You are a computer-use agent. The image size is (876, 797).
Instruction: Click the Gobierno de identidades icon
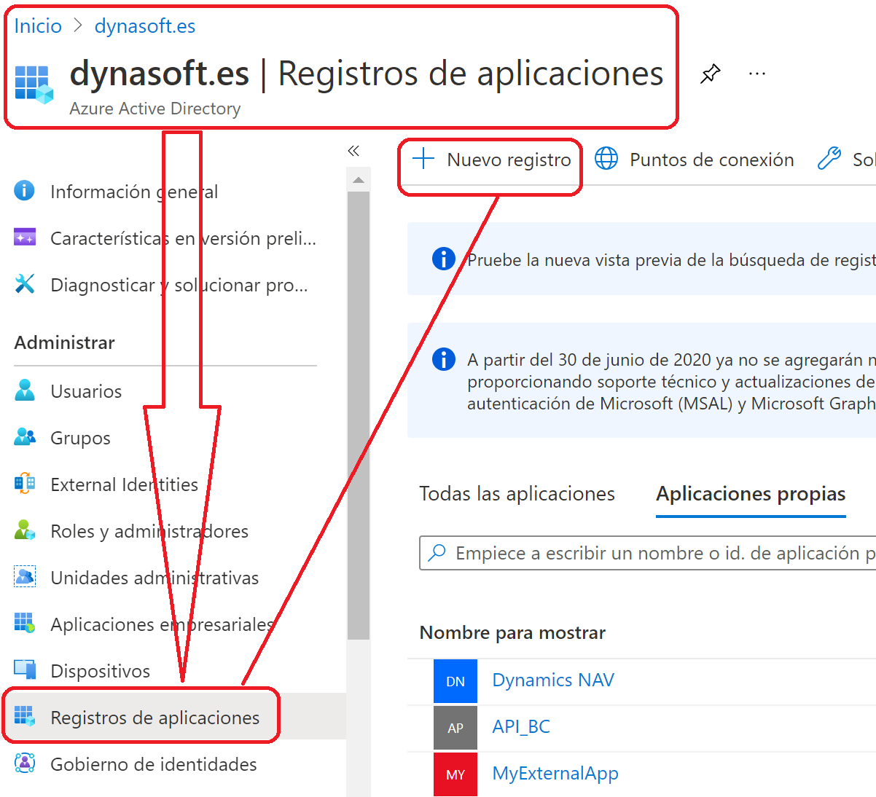(25, 763)
